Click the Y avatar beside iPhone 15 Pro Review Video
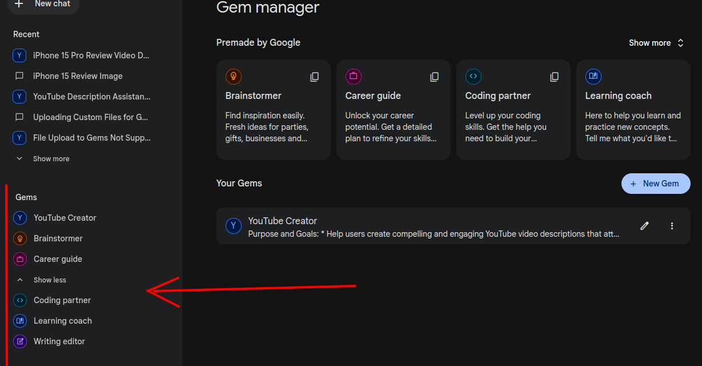This screenshot has height=366, width=702. pos(19,55)
